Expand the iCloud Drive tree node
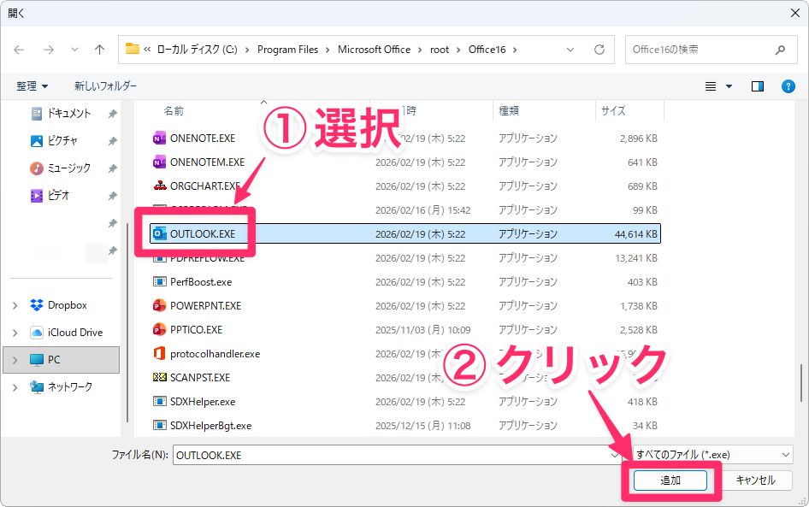Viewport: 809px width, 507px height. 15,333
